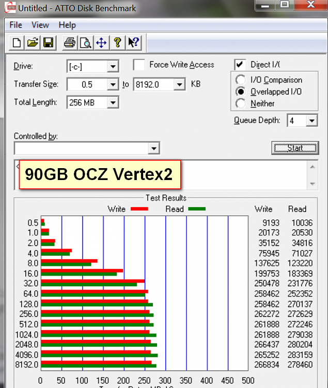Click the four-arrow move icon in toolbar

101,43
